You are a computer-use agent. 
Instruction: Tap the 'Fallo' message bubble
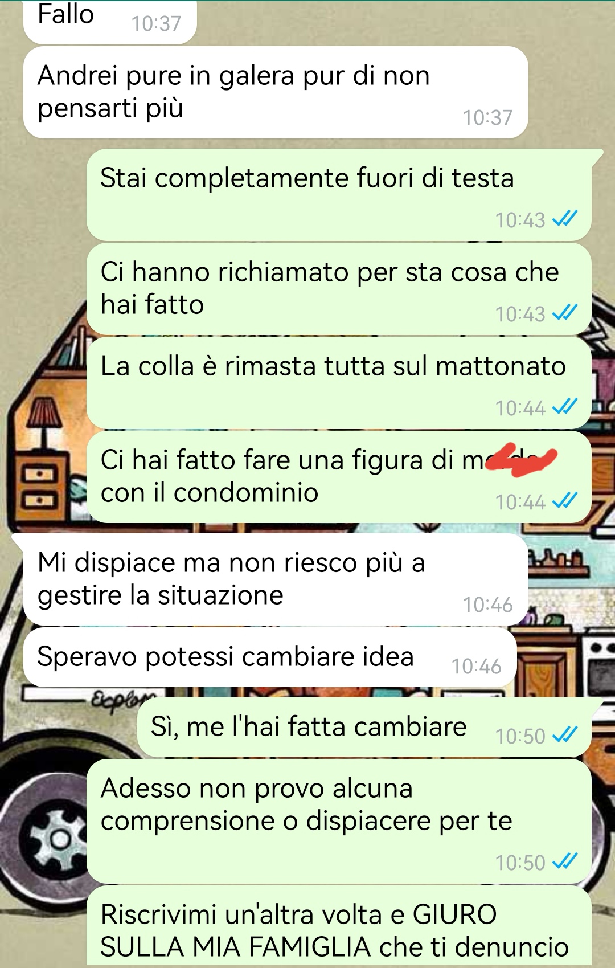click(x=110, y=21)
